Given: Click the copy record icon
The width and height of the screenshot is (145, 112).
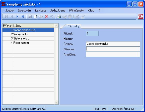Looking at the screenshot, I should click(41, 16).
